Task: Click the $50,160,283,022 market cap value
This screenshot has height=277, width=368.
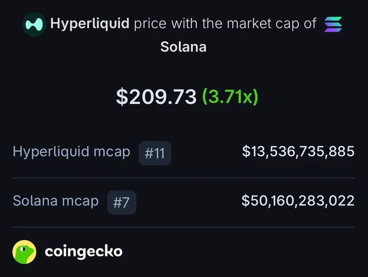Action: coord(298,201)
